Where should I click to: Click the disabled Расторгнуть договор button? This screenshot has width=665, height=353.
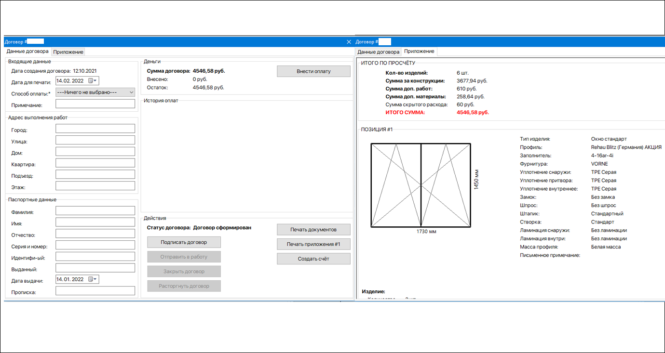(x=184, y=286)
